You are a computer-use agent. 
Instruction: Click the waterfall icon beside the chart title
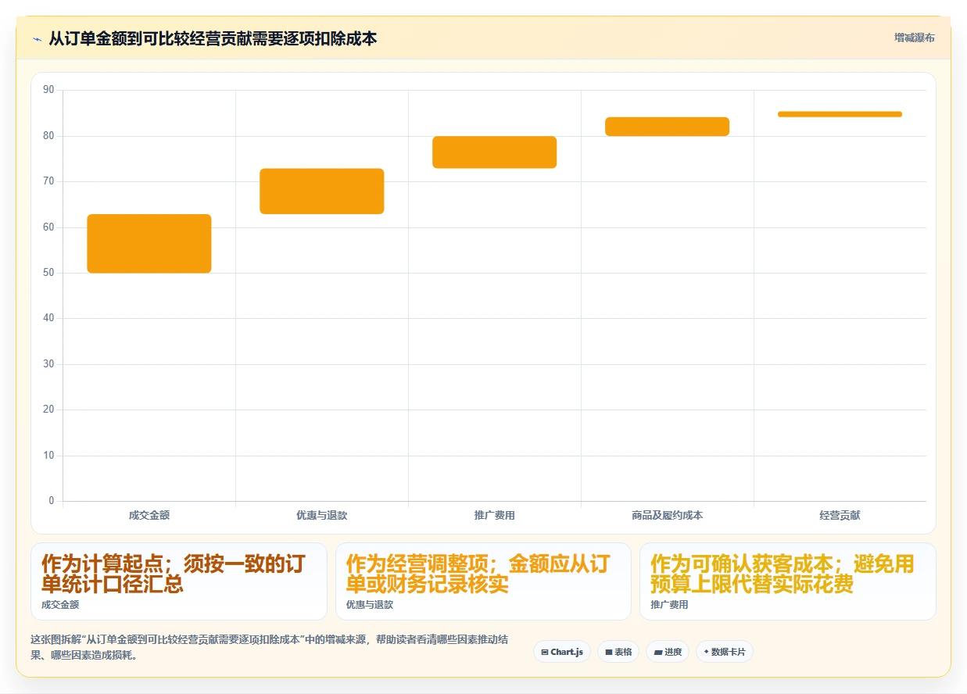pos(37,38)
